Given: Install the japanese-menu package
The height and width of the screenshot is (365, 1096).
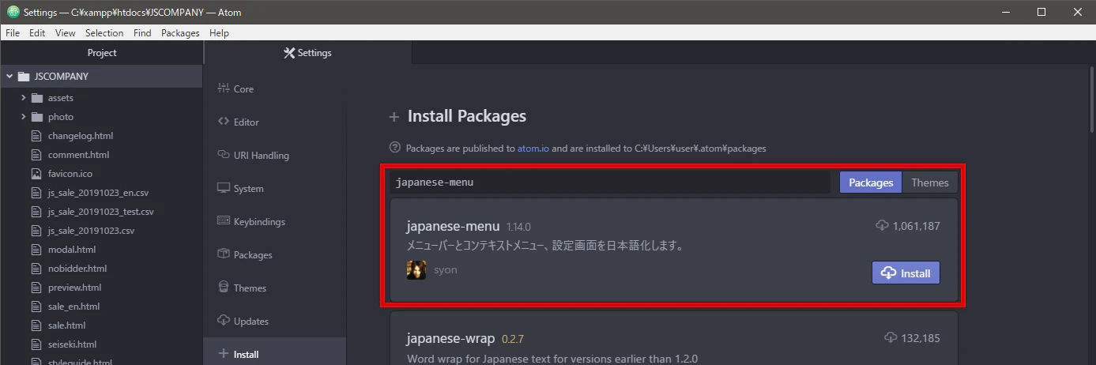Looking at the screenshot, I should (x=906, y=273).
